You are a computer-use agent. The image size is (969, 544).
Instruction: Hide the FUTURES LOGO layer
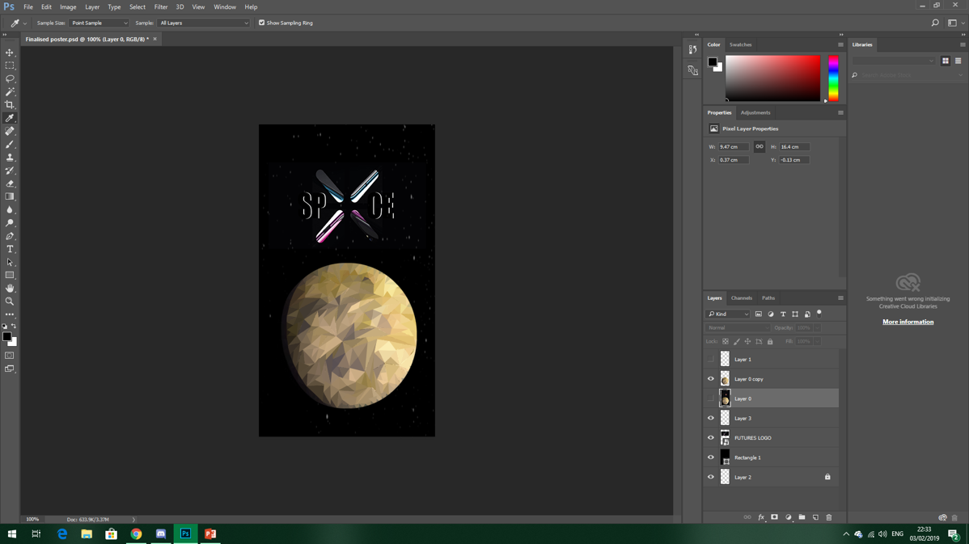point(711,438)
